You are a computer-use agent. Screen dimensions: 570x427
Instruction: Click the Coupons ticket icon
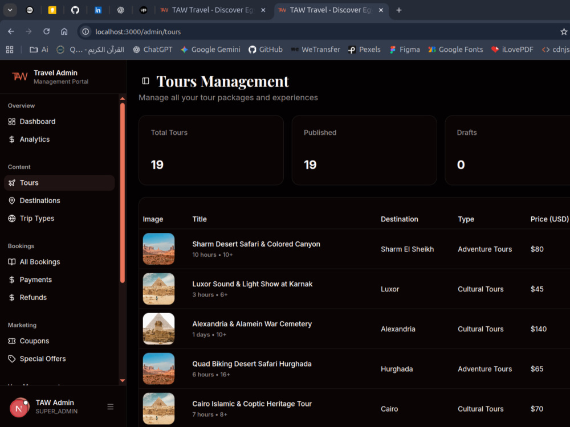11,341
